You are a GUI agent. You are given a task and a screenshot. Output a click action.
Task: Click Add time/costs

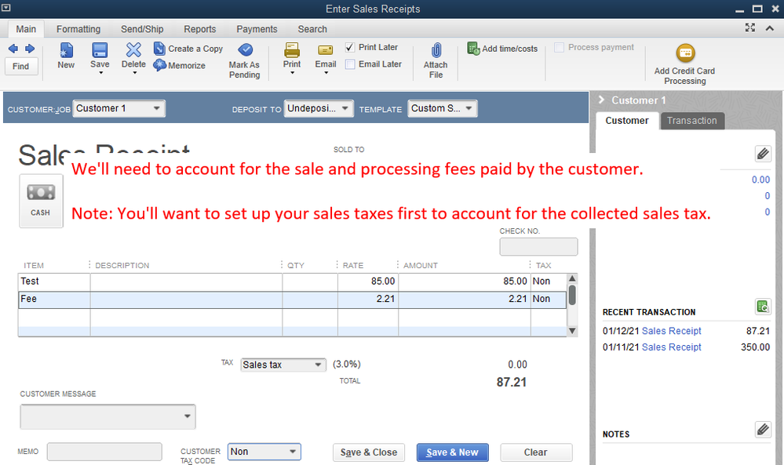pos(502,49)
